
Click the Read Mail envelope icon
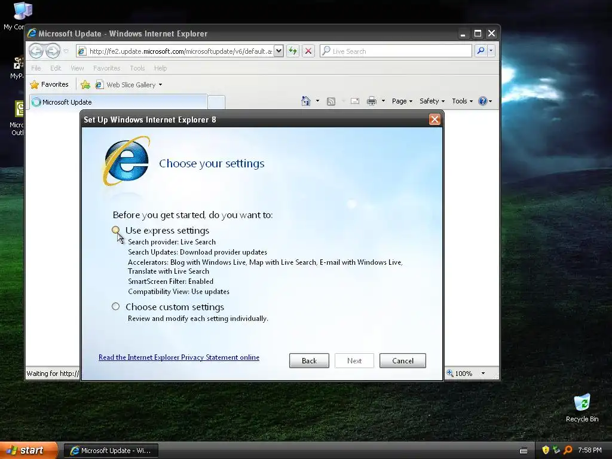[x=355, y=101]
